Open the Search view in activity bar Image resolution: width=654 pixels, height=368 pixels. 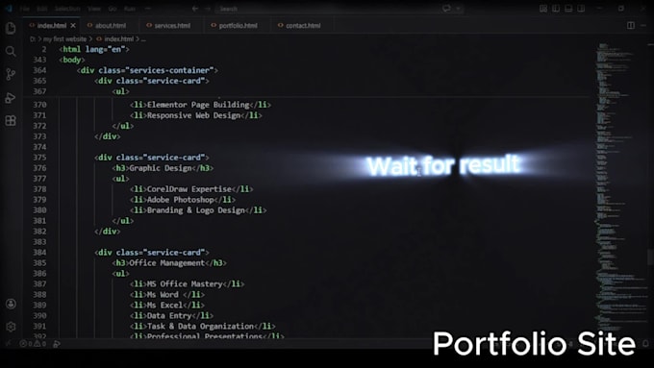(11, 51)
